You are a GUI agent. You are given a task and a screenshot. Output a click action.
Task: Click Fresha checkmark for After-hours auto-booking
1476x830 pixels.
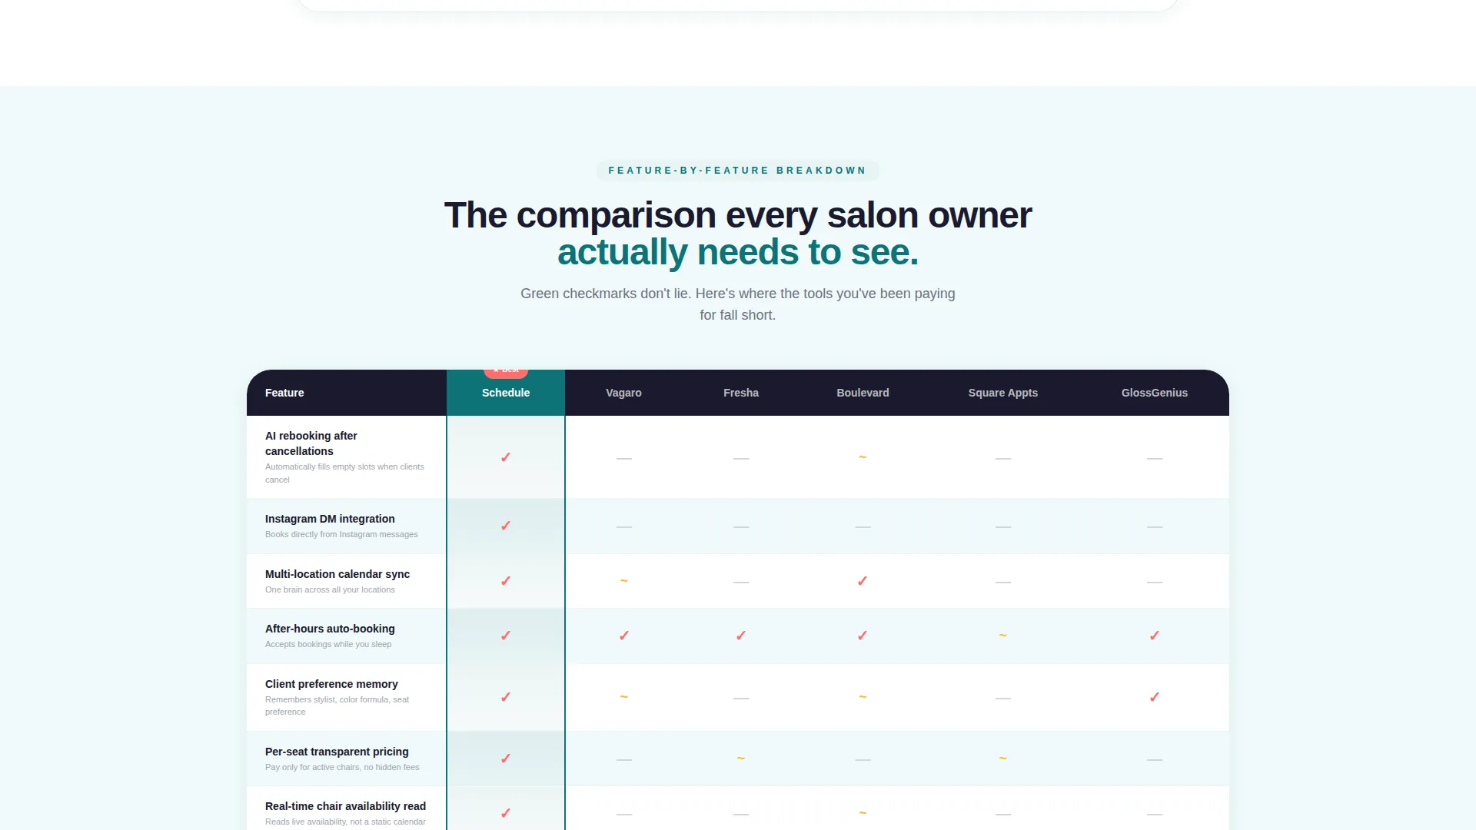(x=741, y=636)
